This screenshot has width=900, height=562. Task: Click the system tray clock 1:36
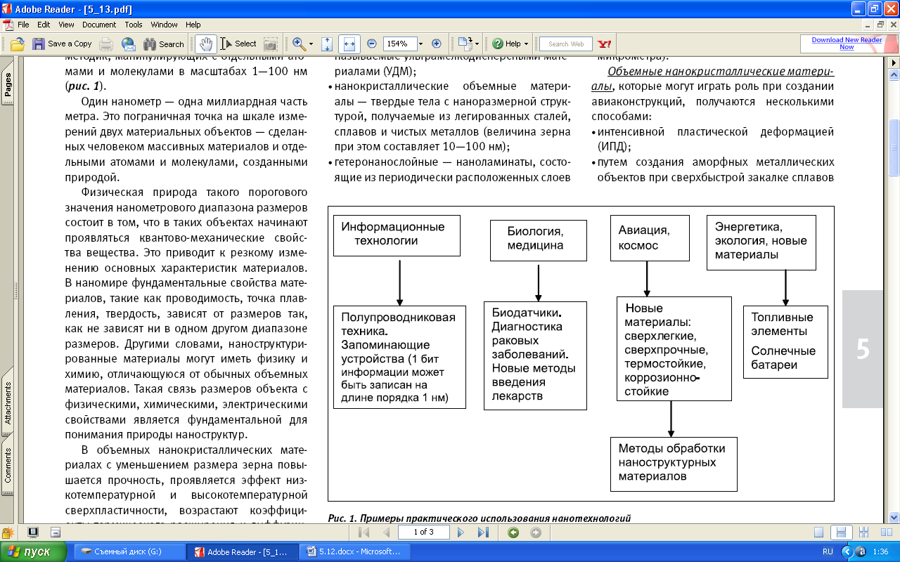(x=880, y=552)
